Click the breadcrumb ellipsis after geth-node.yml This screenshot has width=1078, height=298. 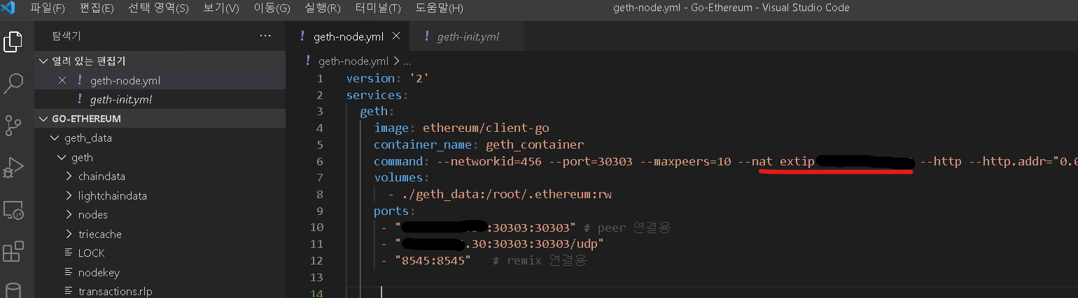tap(407, 61)
